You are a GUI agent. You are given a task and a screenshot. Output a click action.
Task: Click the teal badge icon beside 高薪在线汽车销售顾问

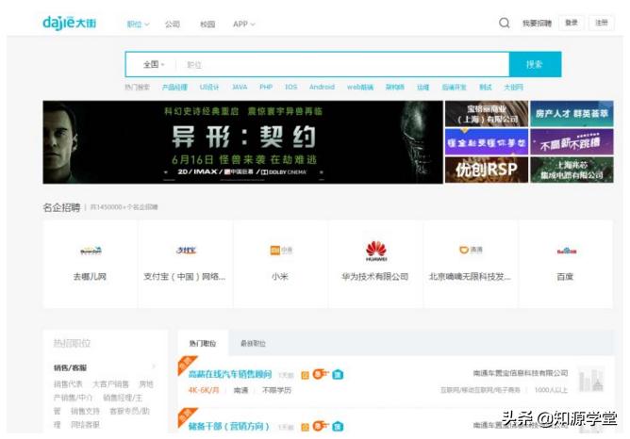[338, 374]
